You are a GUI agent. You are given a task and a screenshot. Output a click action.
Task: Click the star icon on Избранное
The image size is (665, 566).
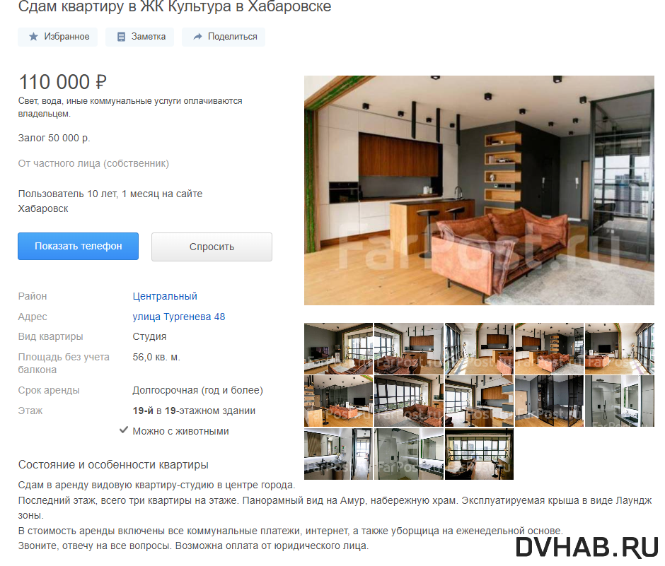[33, 37]
